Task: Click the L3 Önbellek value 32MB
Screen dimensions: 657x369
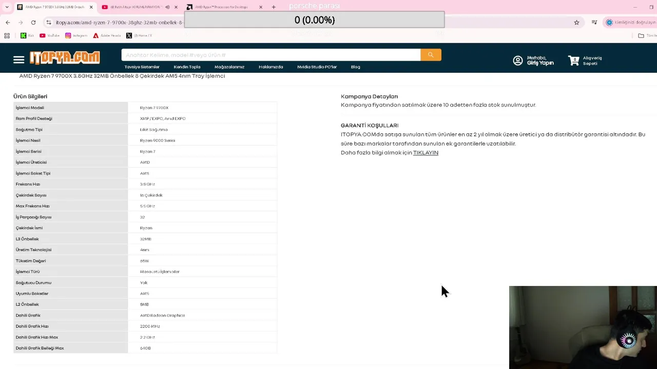Action: click(x=145, y=239)
